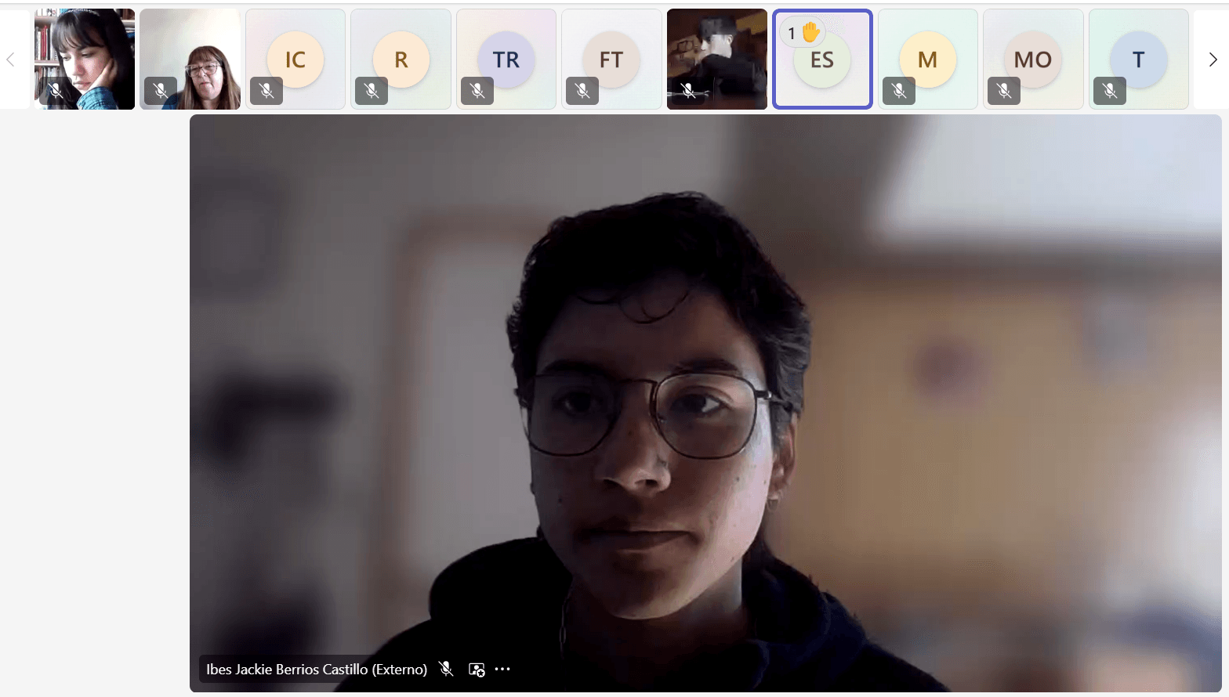The height and width of the screenshot is (697, 1229).
Task: Toggle the mic icon next to Ibes Jackie's name
Action: (x=446, y=669)
